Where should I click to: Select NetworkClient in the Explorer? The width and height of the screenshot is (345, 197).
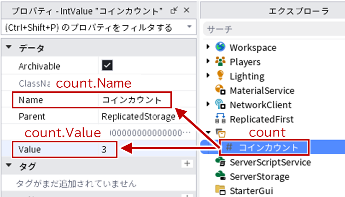[x=261, y=105]
